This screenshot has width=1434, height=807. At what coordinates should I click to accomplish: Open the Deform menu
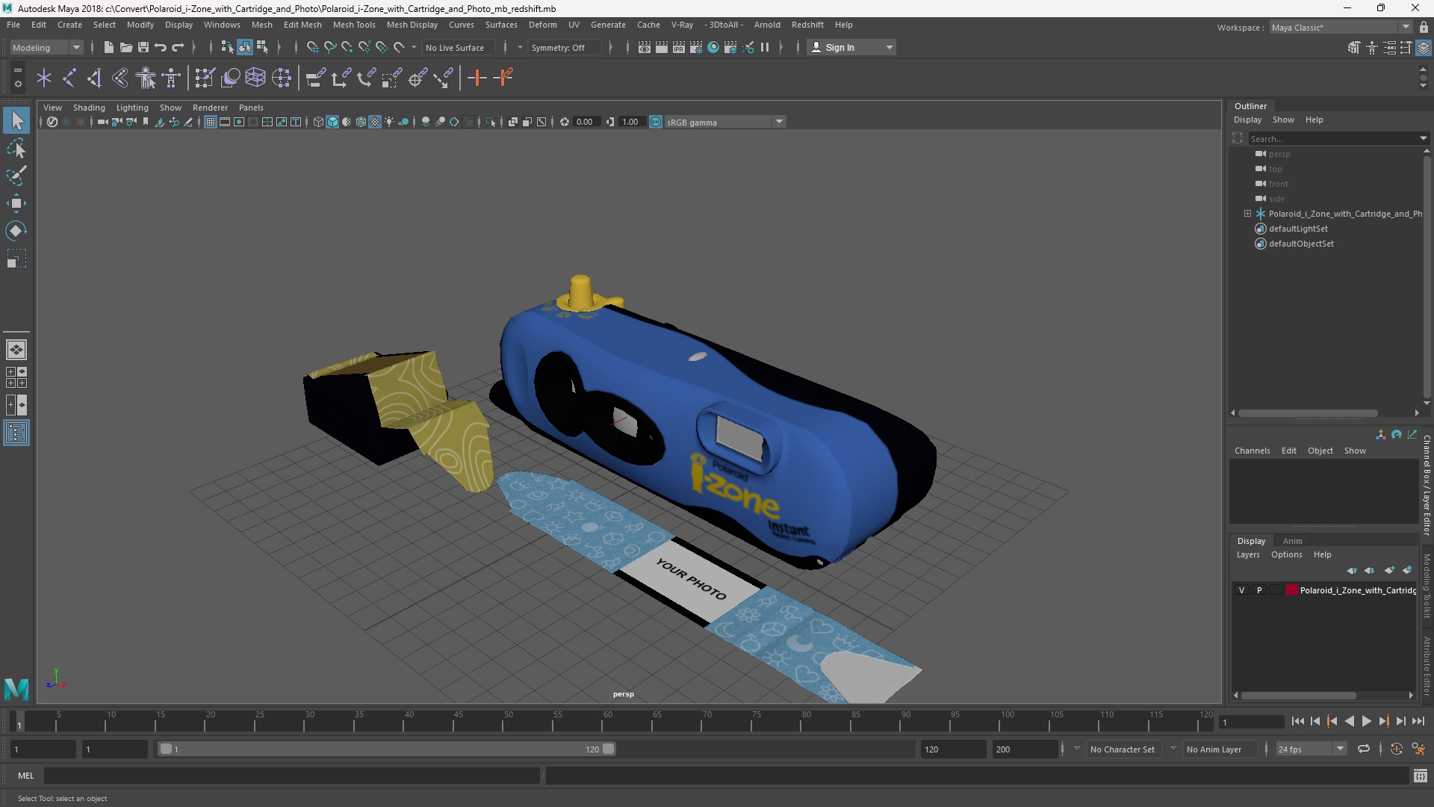pyautogui.click(x=543, y=25)
